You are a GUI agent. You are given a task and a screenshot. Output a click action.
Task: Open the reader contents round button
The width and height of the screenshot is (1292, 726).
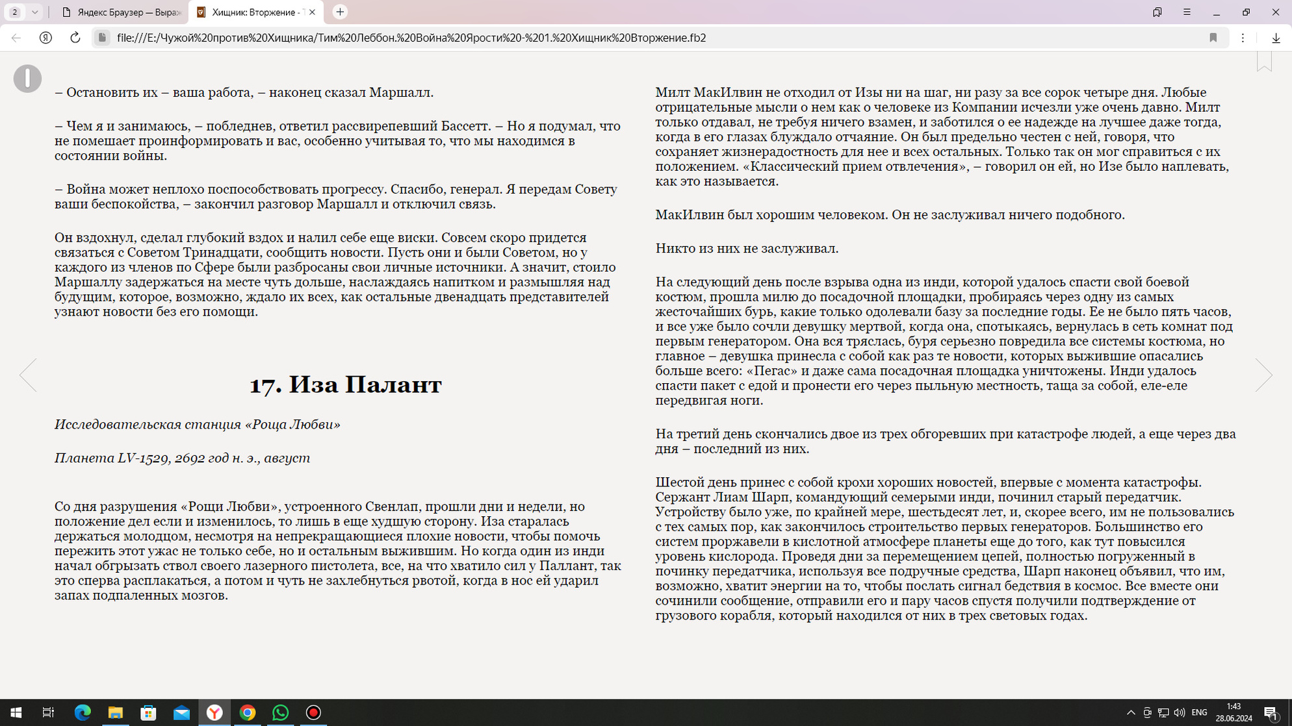pyautogui.click(x=27, y=79)
